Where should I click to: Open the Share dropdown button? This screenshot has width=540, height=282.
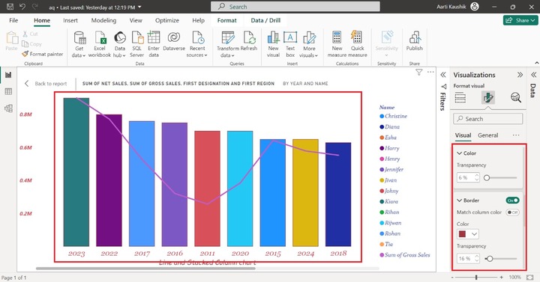click(520, 20)
